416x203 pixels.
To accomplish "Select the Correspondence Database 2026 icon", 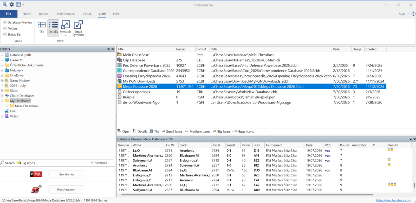I will coord(119,70).
